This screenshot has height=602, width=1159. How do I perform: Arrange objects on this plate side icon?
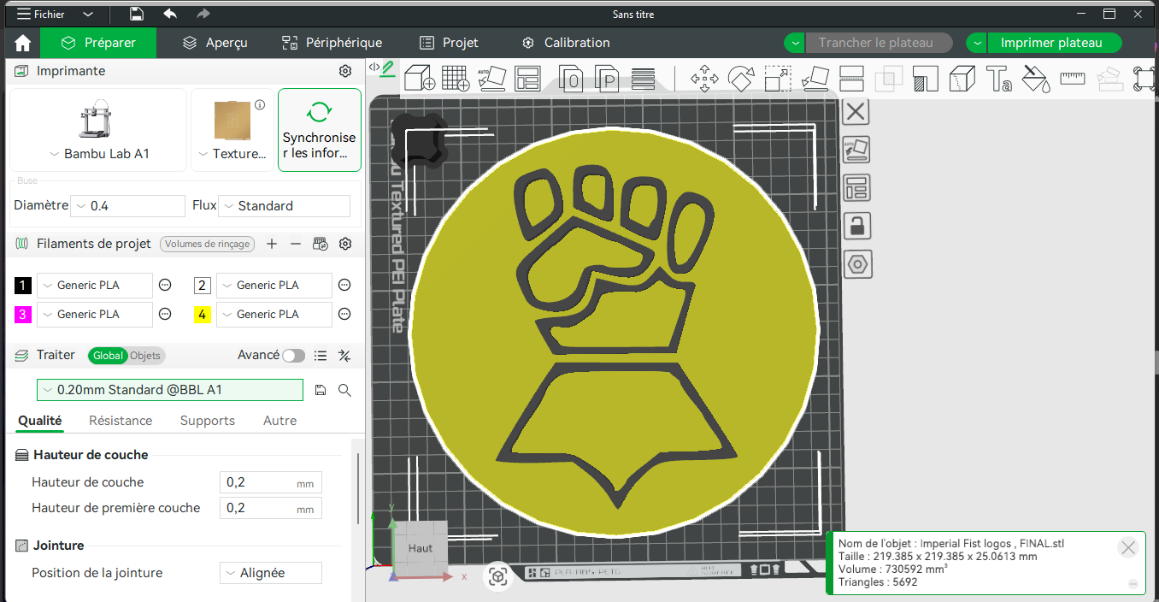click(856, 187)
